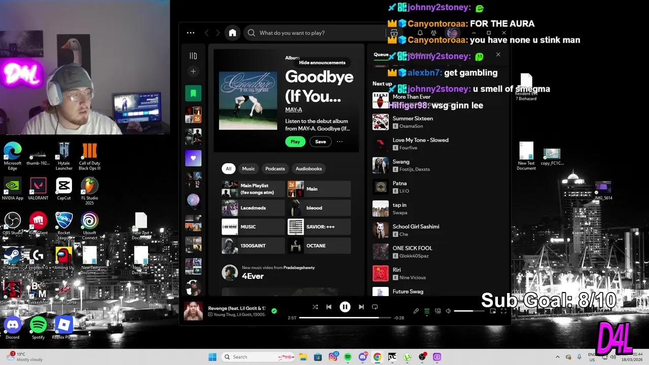Save the Goodbye album
Screen dimensions: 649x365
[x=320, y=142]
